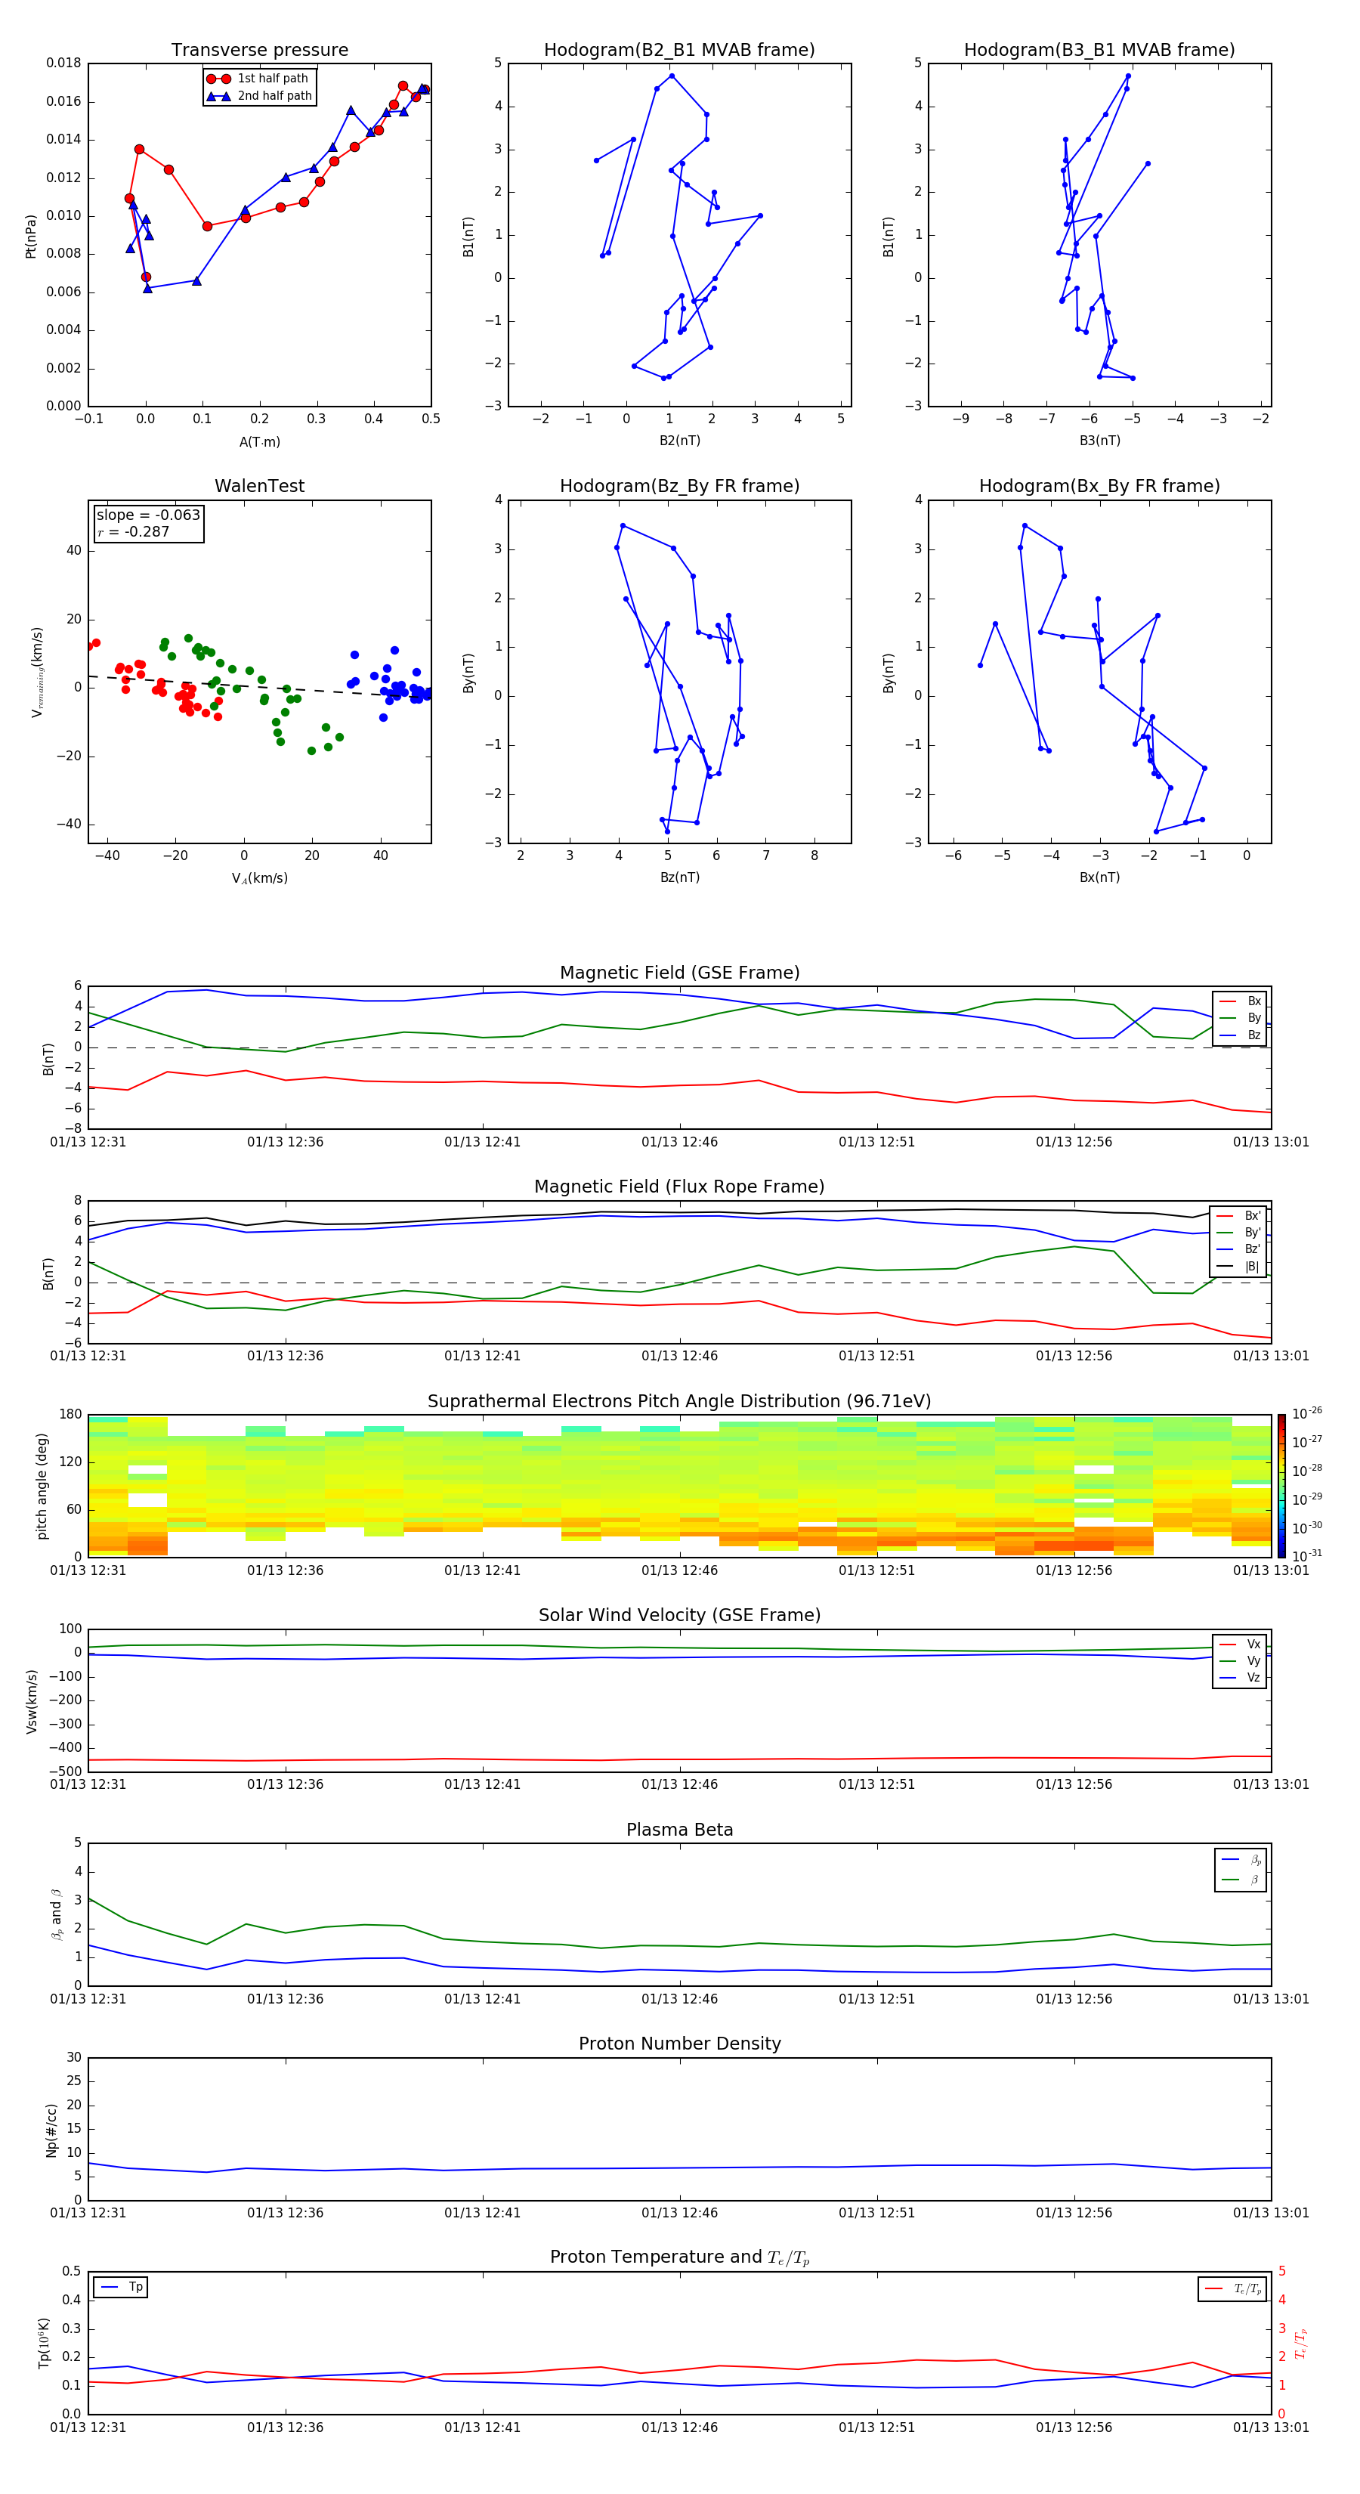This screenshot has height=2494, width=1360.
Task: Click the "01/13 12:51" tick under the Plasma Beta plot
Action: click(876, 1999)
